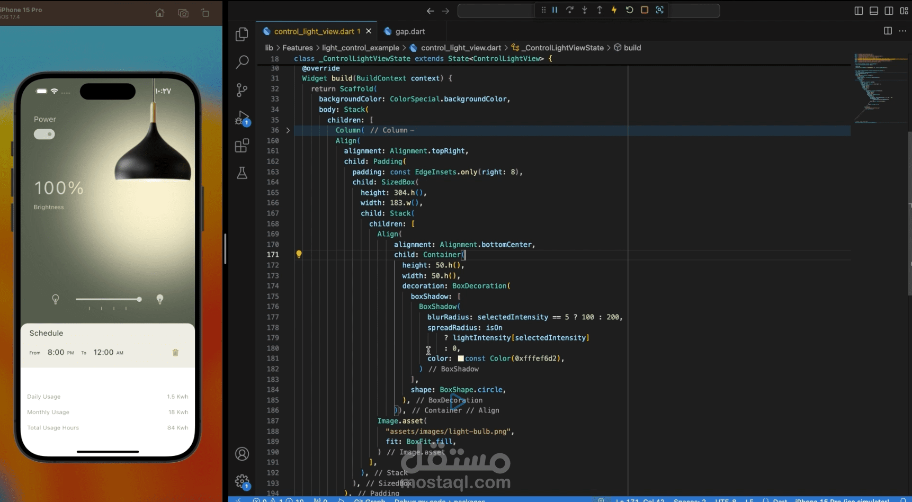Click line number 171 in the gutter
The width and height of the screenshot is (912, 502).
pyautogui.click(x=273, y=255)
